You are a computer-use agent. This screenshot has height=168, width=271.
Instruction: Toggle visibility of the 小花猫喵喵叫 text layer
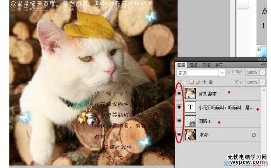(179, 107)
